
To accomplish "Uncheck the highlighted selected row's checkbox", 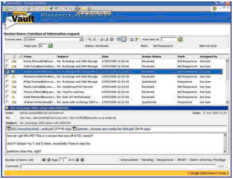I will click(x=7, y=71).
